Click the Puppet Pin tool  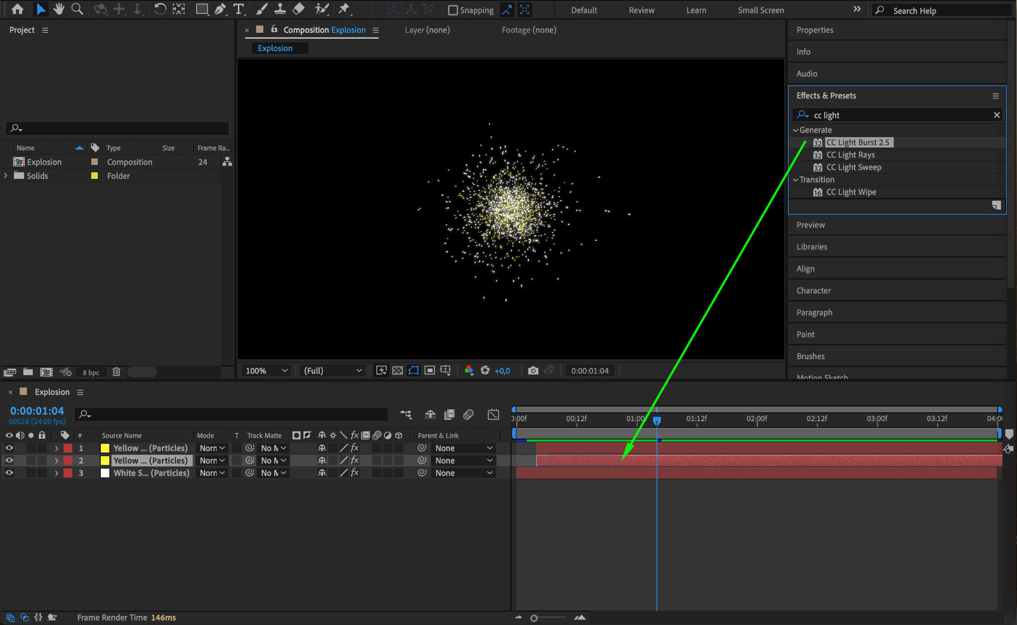pyautogui.click(x=344, y=9)
